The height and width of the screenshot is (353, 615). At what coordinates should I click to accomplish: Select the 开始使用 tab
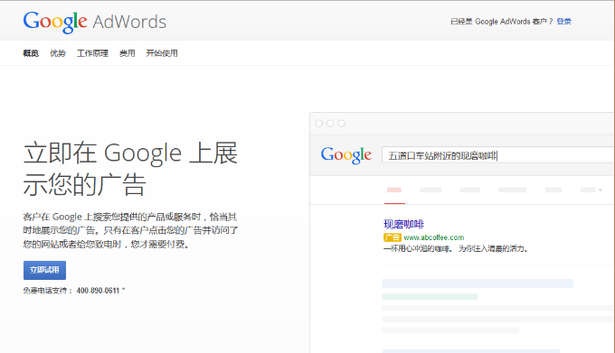pos(162,53)
